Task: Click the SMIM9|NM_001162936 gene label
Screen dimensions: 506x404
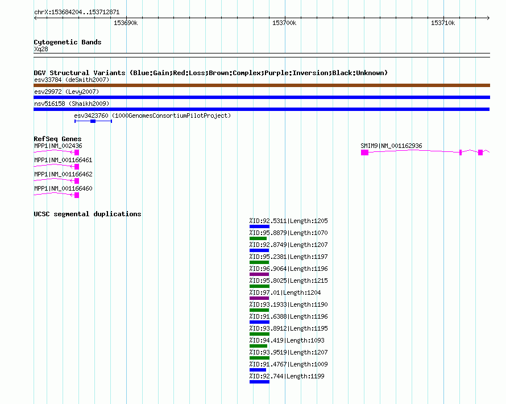Action: point(391,146)
